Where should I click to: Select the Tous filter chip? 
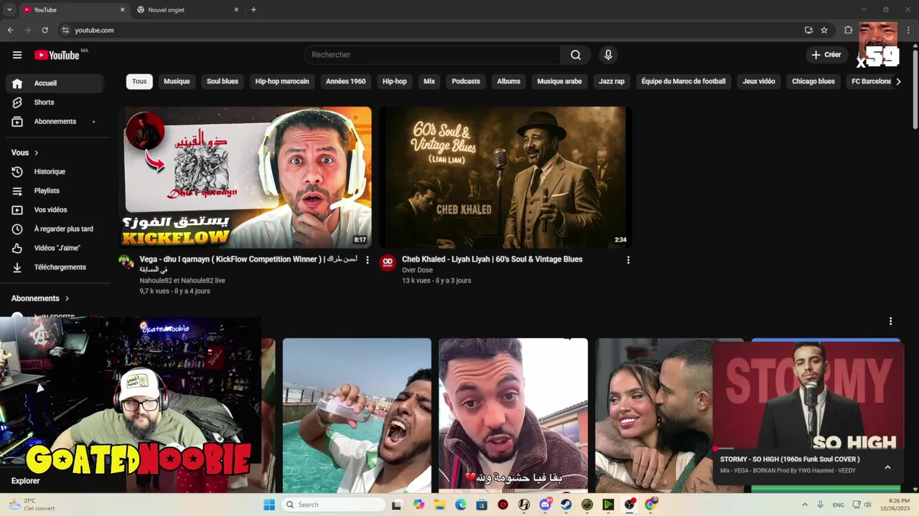tap(139, 82)
